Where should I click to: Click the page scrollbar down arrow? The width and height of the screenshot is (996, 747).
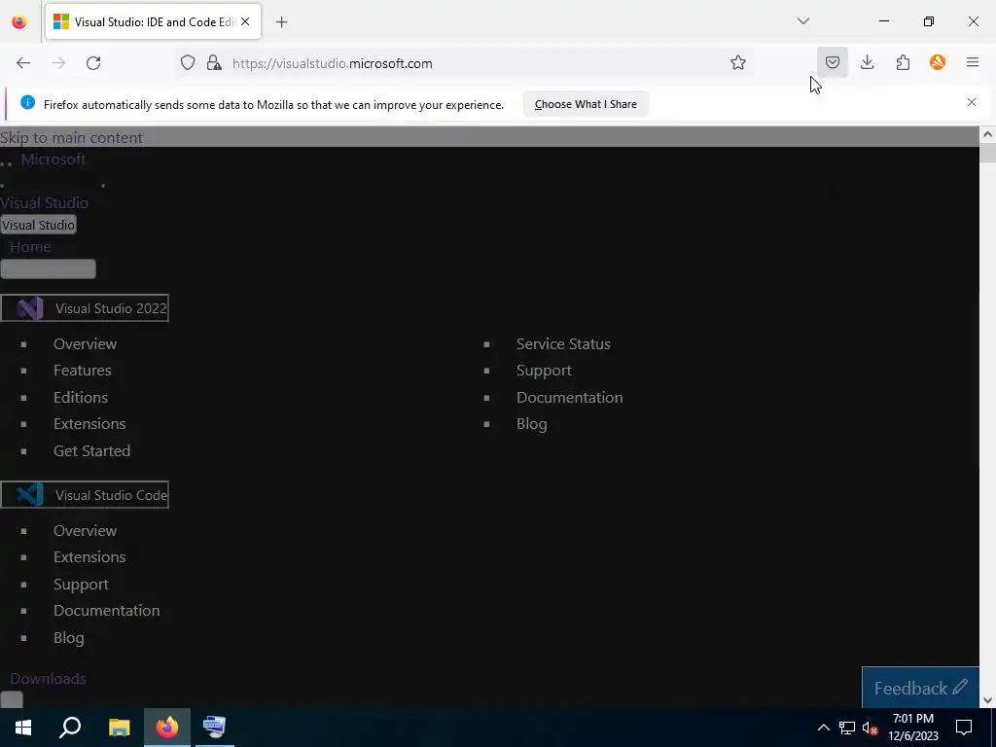coord(987,700)
